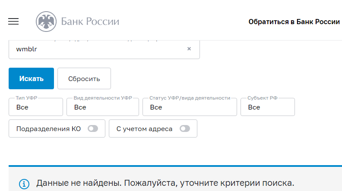Viewport: 342px width, 191px height.
Task: Click the 'Тип УФР' field caption
Action: (x=26, y=98)
